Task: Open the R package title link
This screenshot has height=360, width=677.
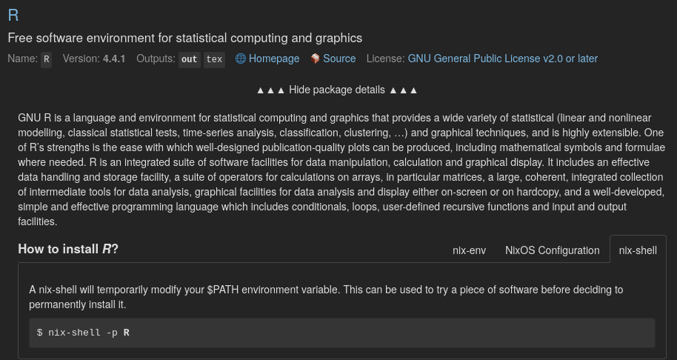Action: [13, 16]
